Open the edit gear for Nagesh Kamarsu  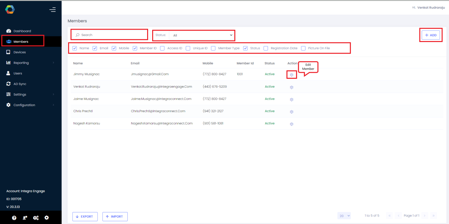(291, 124)
